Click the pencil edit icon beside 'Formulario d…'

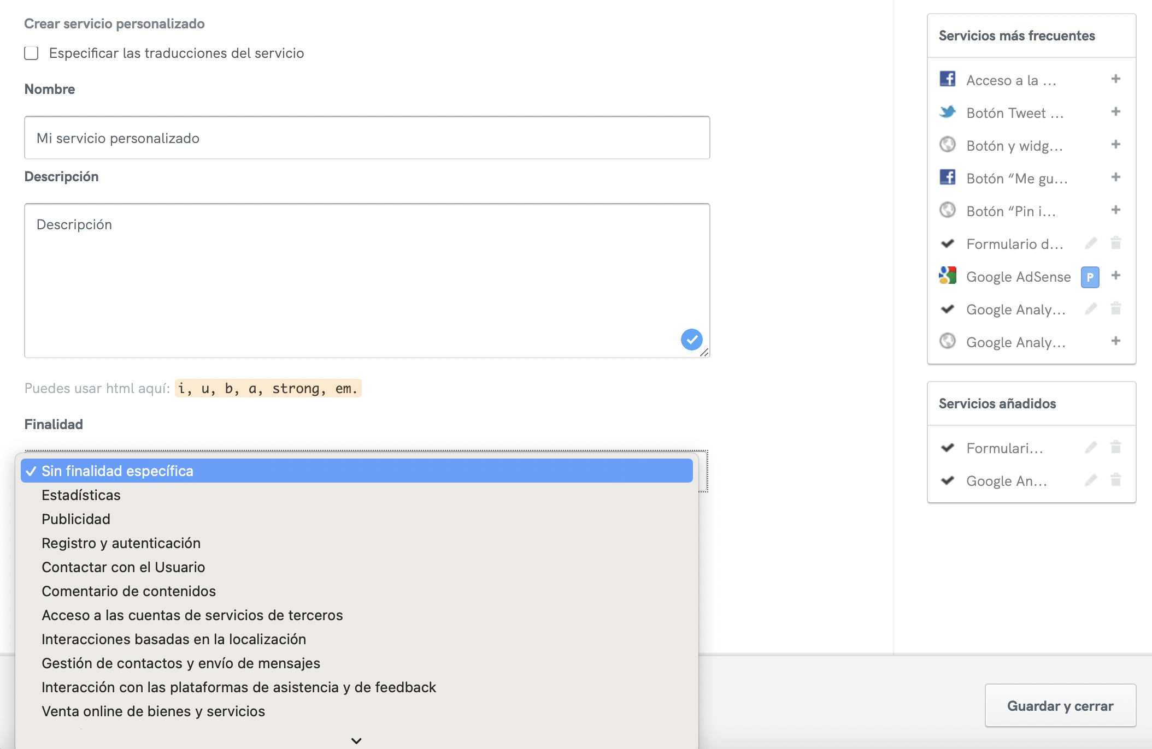click(x=1091, y=243)
